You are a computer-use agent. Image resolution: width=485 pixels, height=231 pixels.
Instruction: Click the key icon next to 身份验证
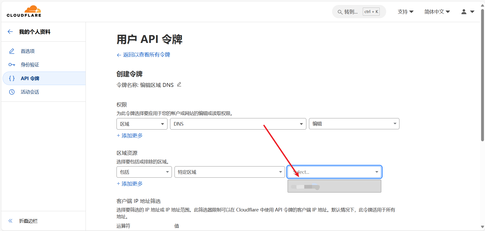12,65
